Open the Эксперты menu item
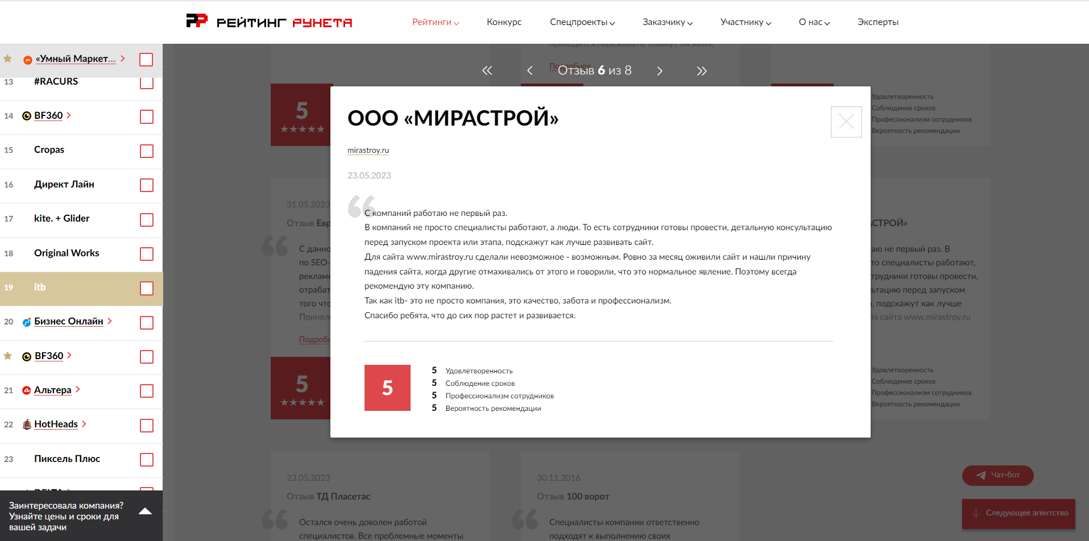Viewport: 1089px width, 541px height. 878,22
